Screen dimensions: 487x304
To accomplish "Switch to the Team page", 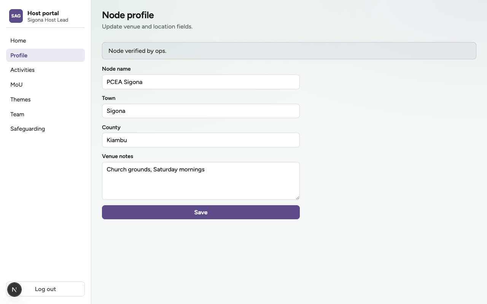I will (x=45, y=114).
